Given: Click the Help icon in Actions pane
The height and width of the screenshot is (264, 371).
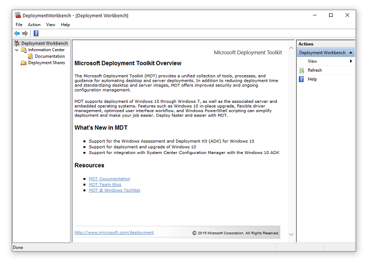Looking at the screenshot, I should 302,79.
